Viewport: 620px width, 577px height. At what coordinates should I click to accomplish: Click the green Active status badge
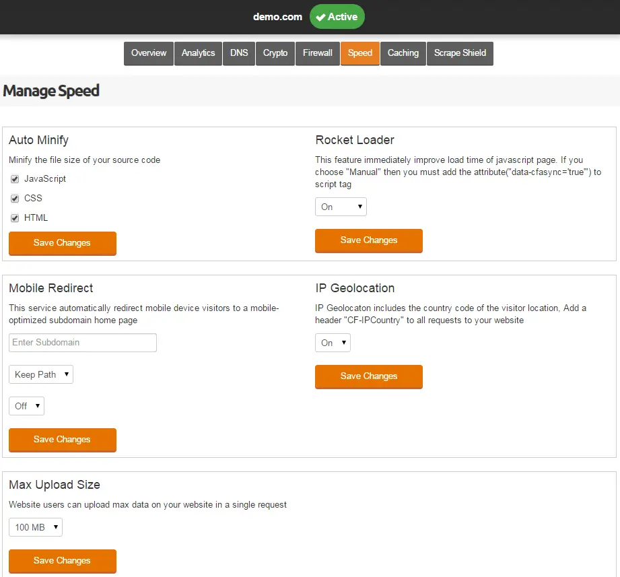(x=337, y=17)
